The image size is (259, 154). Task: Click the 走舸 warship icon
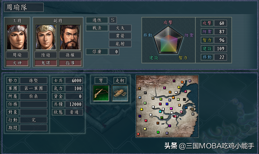tap(120, 93)
